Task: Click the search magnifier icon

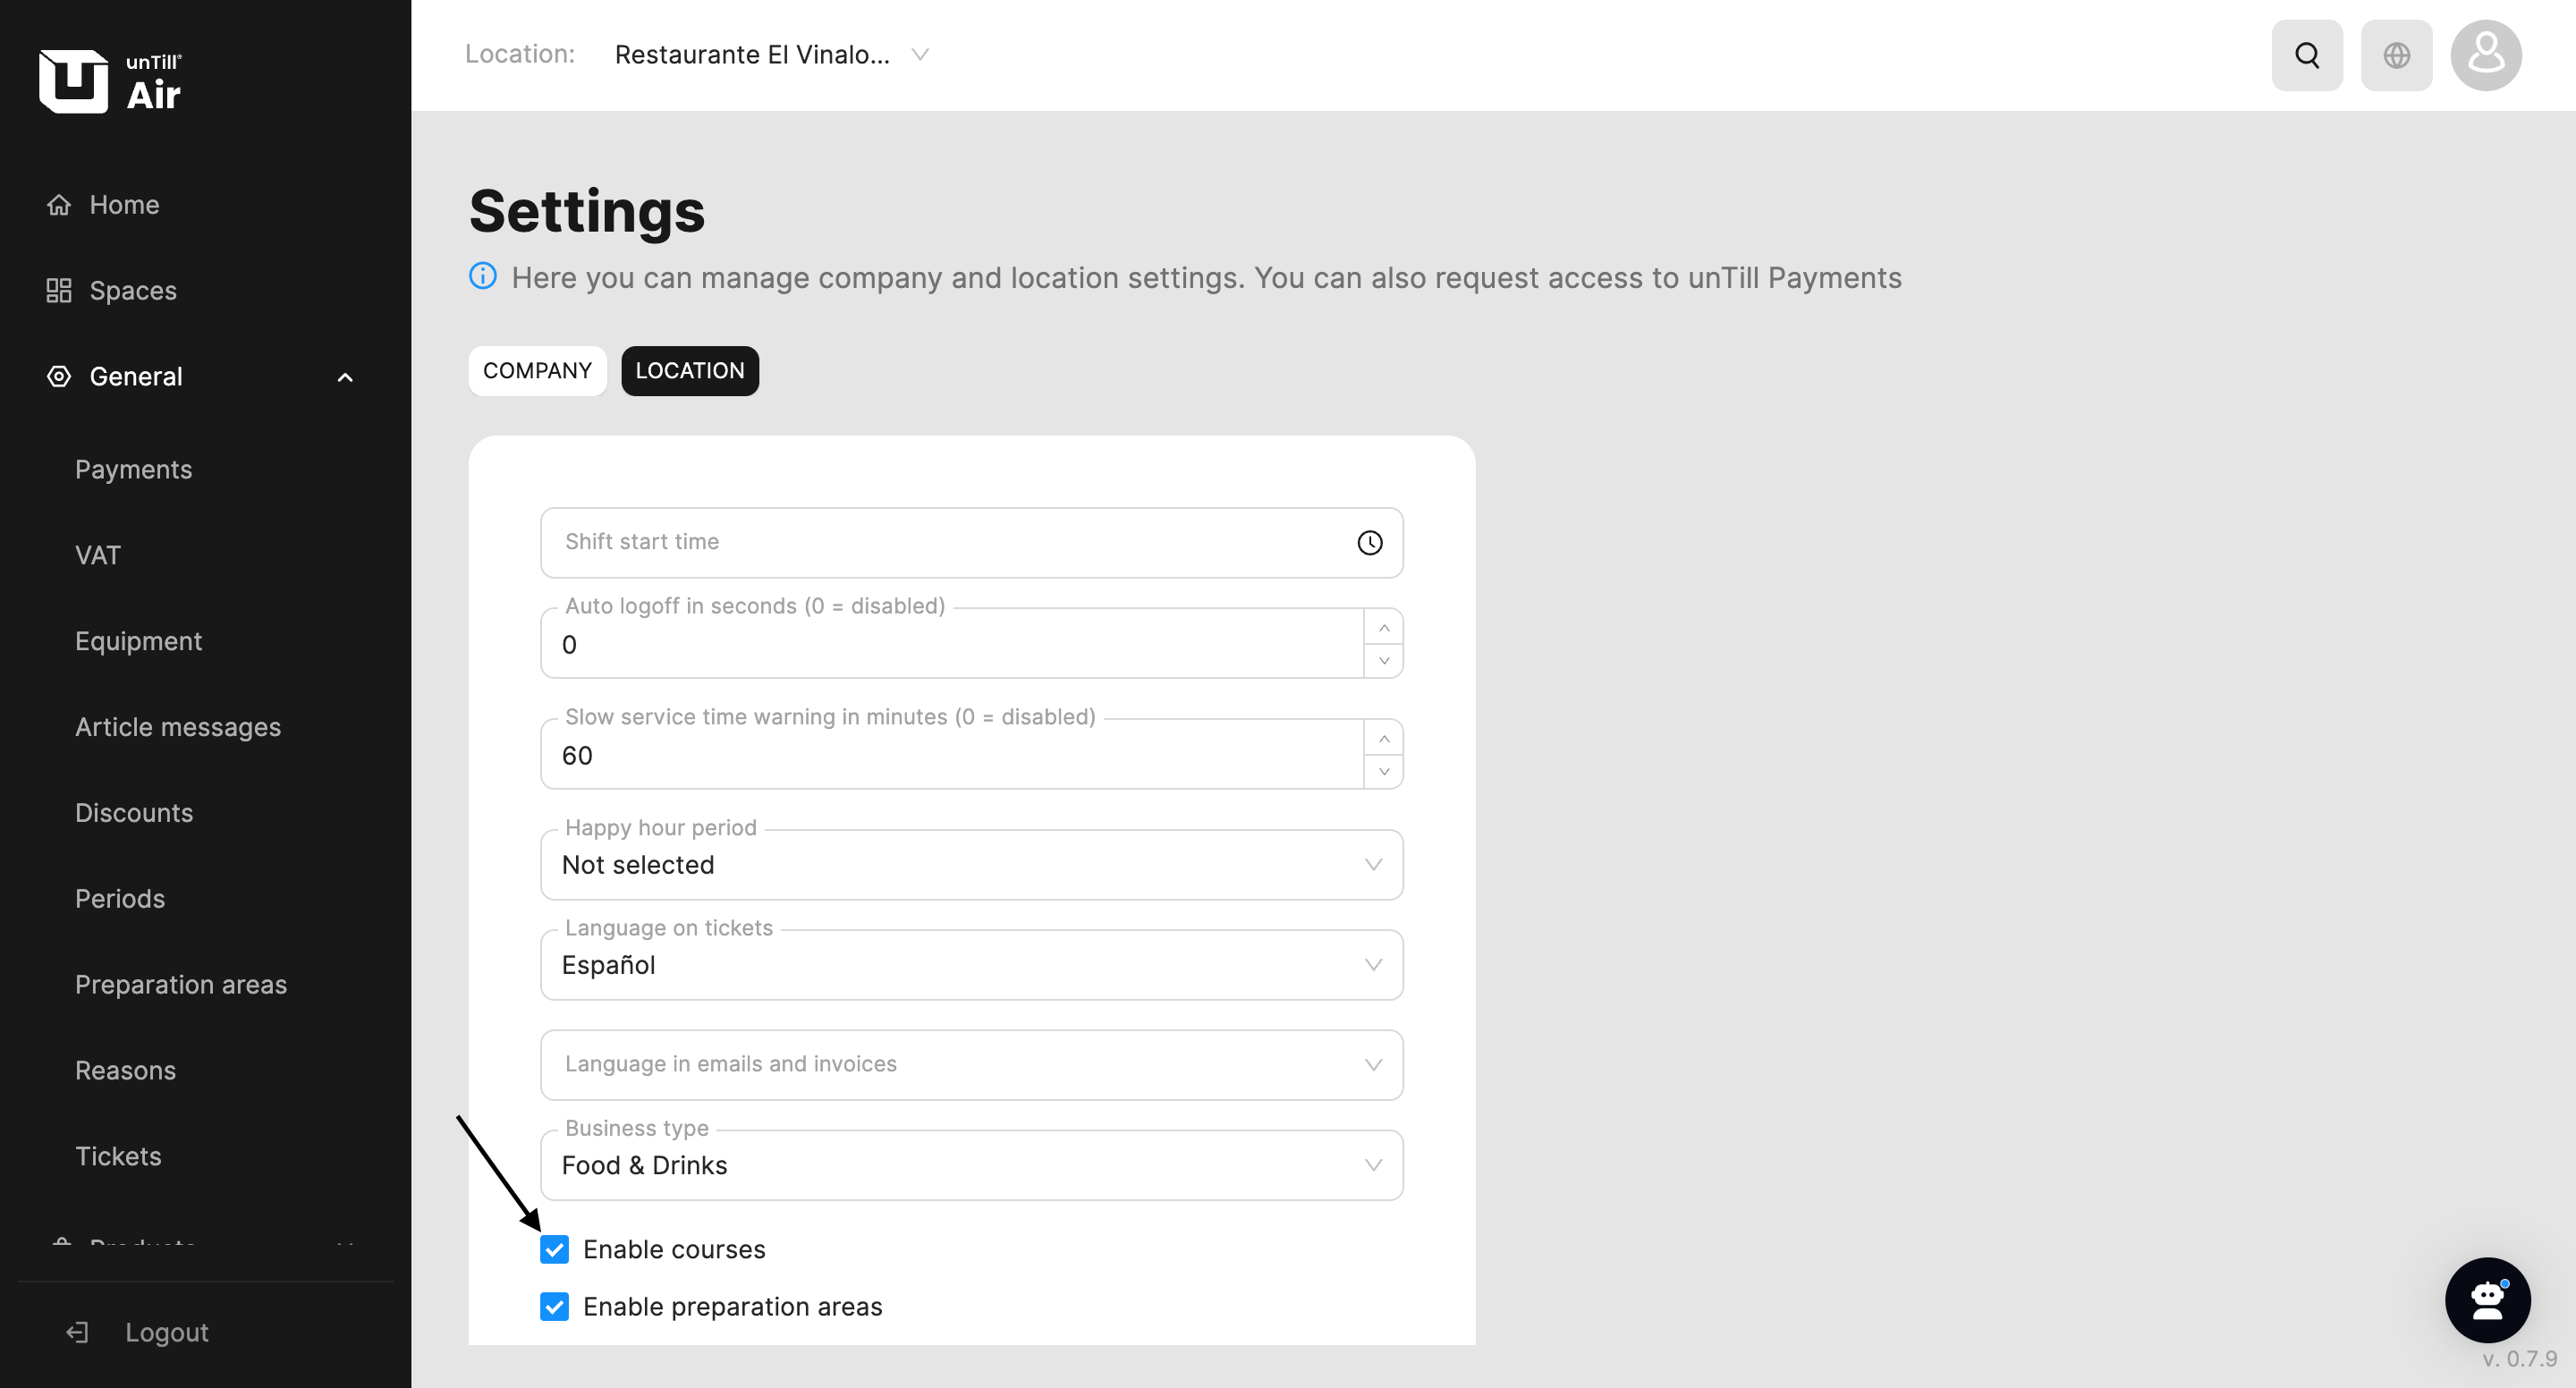Action: tap(2306, 55)
